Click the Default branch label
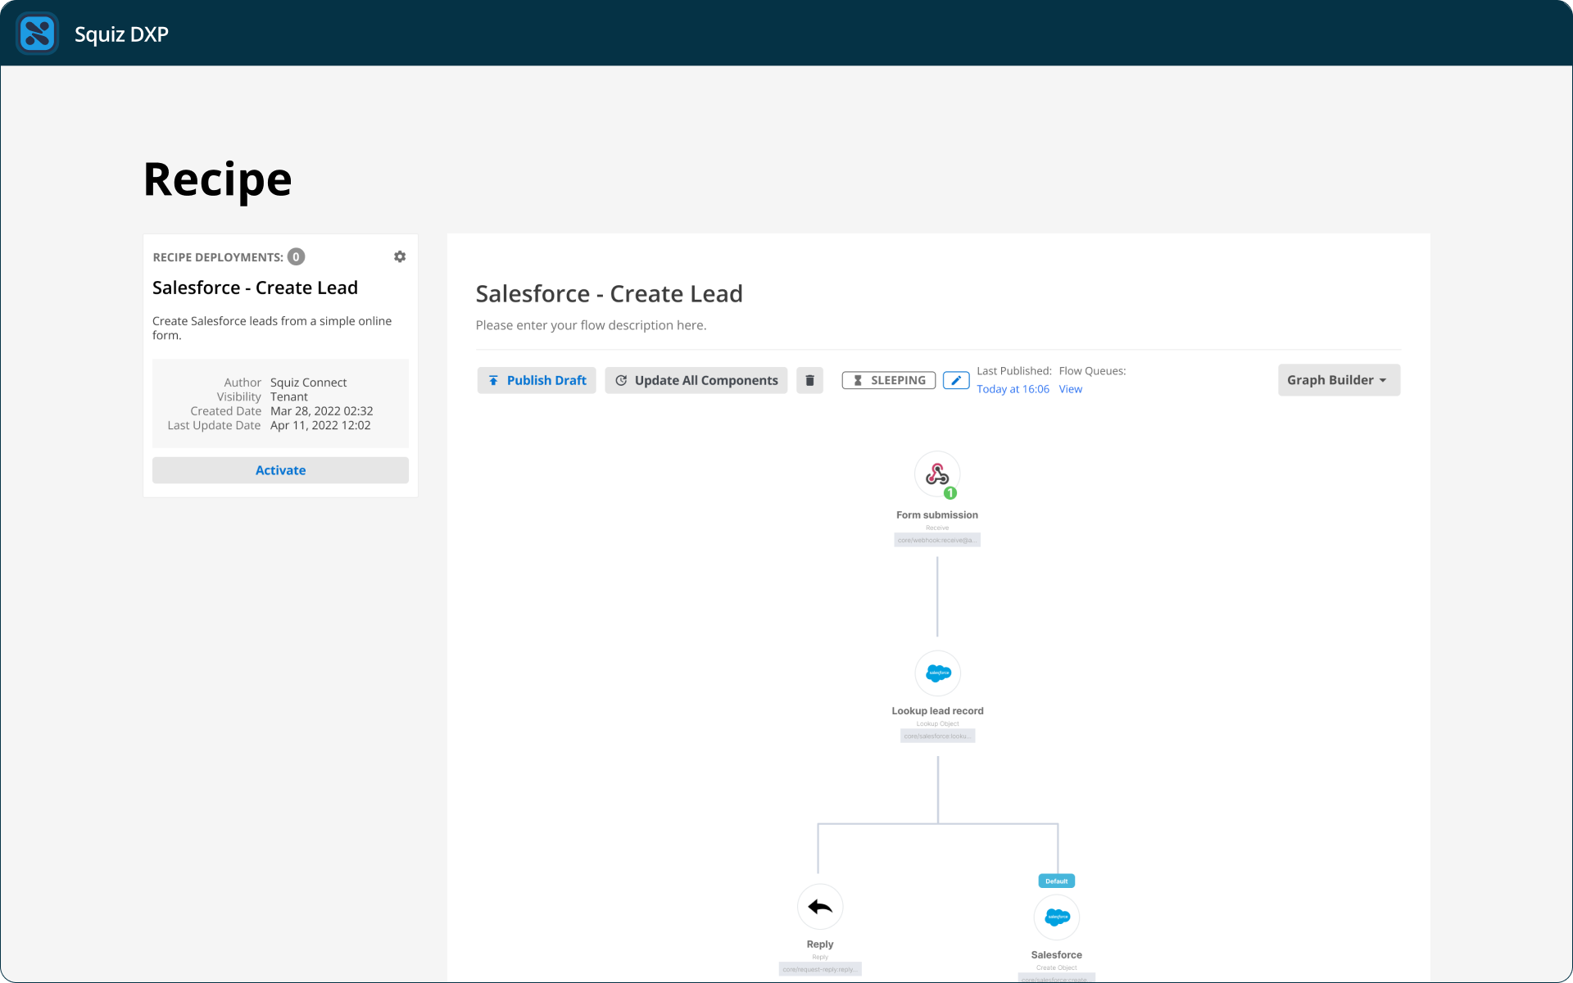Screen dimensions: 1573x983 point(1057,881)
